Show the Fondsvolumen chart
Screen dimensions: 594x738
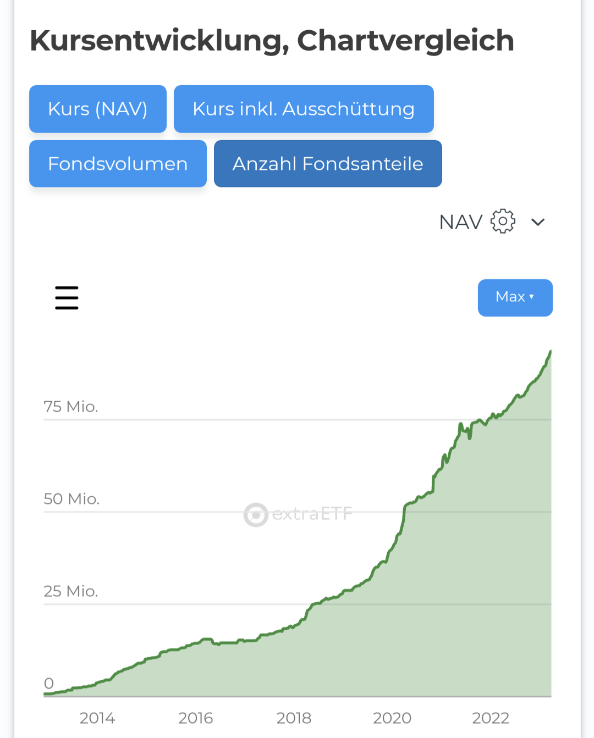(x=118, y=164)
